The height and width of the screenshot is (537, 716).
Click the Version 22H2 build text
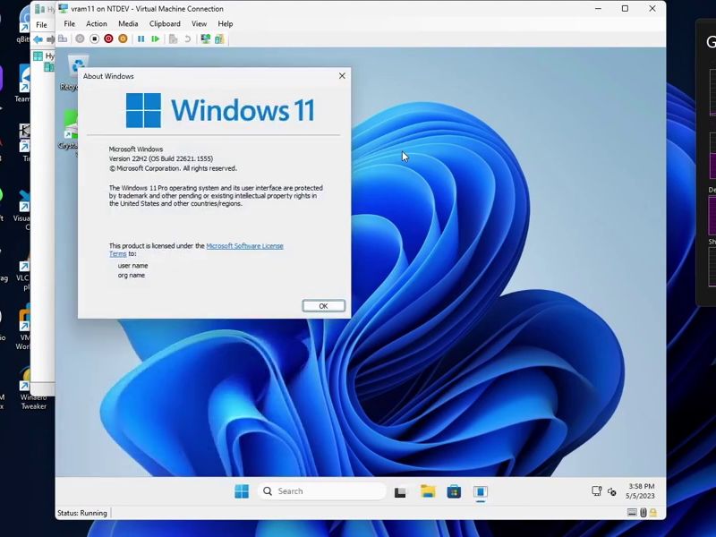[161, 158]
